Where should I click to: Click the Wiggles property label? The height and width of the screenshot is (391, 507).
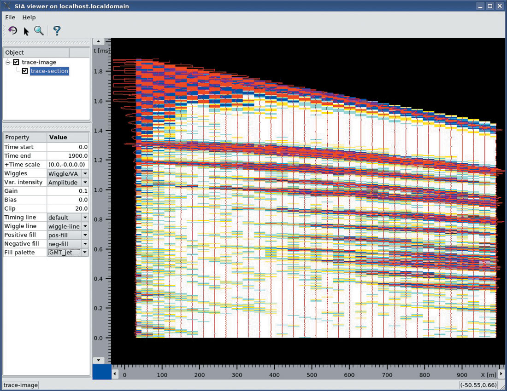click(x=16, y=173)
